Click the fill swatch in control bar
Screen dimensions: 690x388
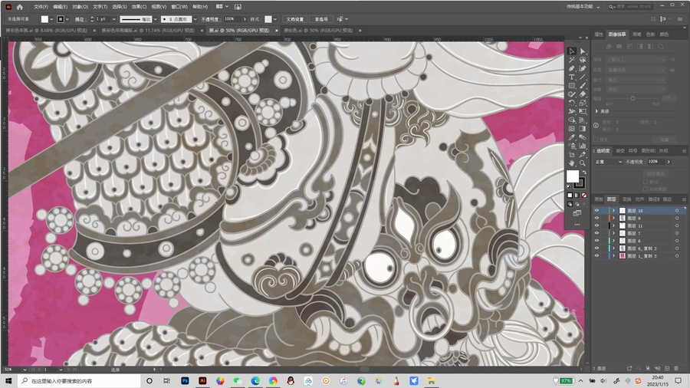pyautogui.click(x=44, y=19)
